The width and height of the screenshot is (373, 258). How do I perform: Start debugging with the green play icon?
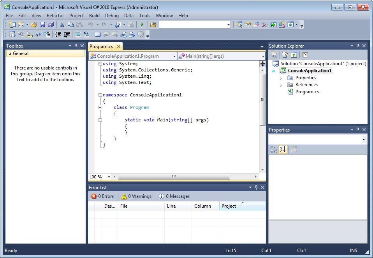point(142,25)
